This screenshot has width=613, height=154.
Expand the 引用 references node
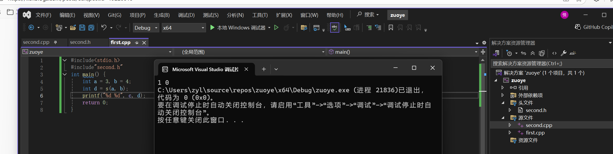tap(503, 88)
